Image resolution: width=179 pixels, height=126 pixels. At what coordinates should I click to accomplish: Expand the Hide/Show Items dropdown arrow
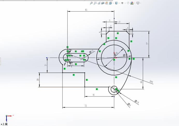125,3
